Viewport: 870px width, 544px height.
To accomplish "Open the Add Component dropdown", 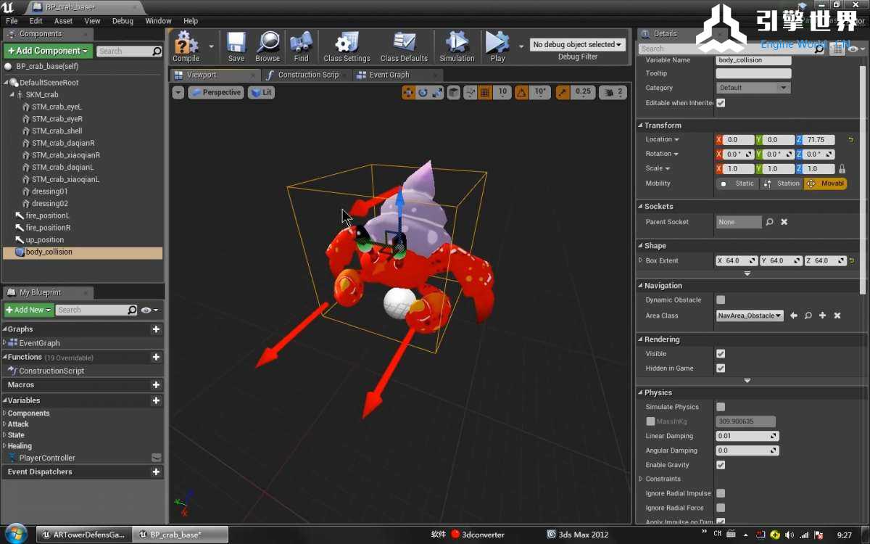I will pos(48,51).
